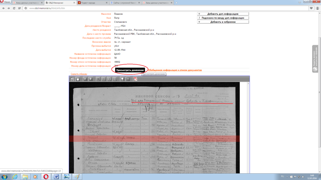Click the page vertical scrollbar
The image size is (321, 180).
(319, 92)
